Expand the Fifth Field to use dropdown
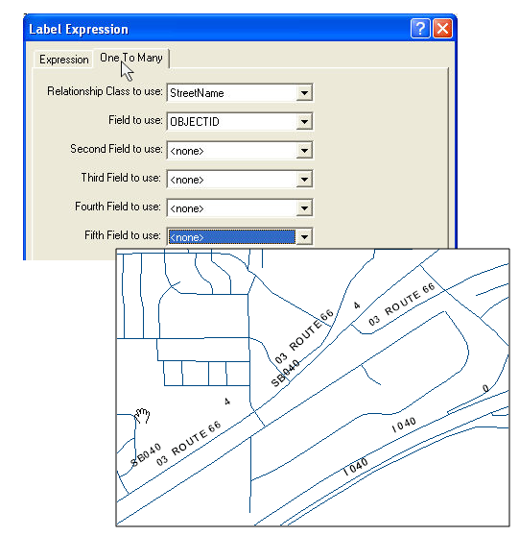The height and width of the screenshot is (536, 519). click(304, 236)
